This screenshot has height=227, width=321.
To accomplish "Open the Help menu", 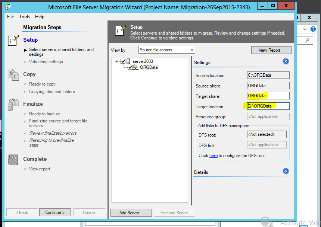I will 40,17.
